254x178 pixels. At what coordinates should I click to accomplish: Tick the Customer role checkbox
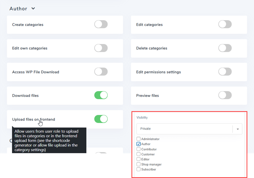139,154
